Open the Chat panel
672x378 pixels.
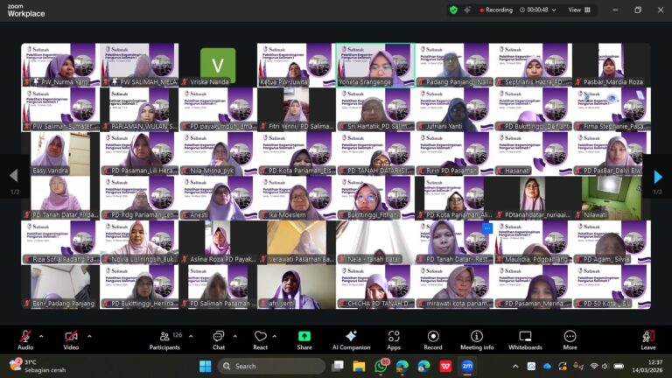coord(218,339)
